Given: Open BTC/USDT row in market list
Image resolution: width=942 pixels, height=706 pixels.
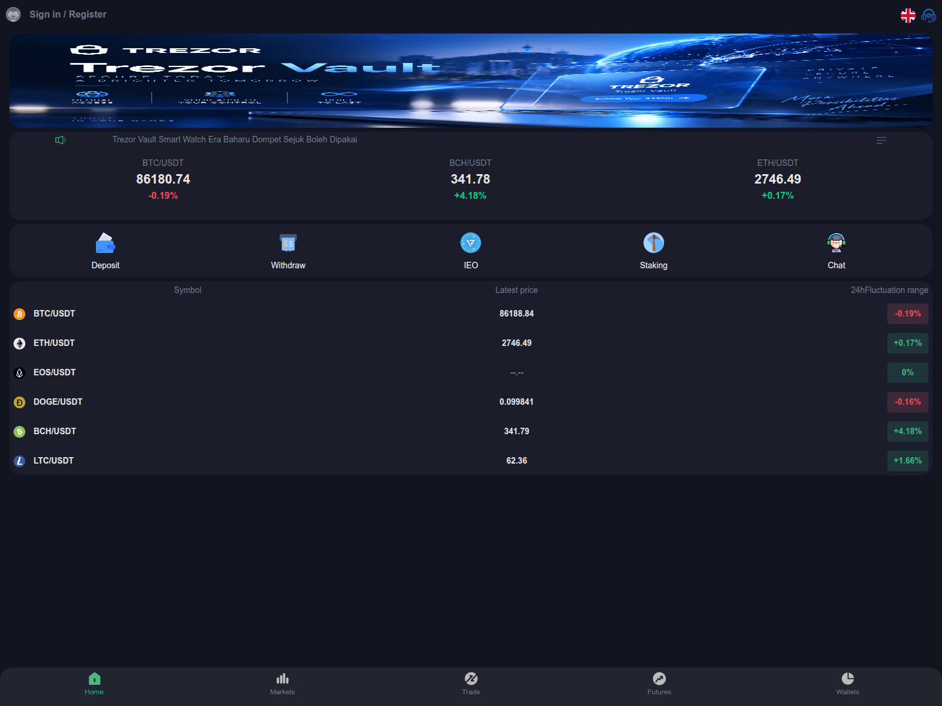Looking at the screenshot, I should [471, 314].
